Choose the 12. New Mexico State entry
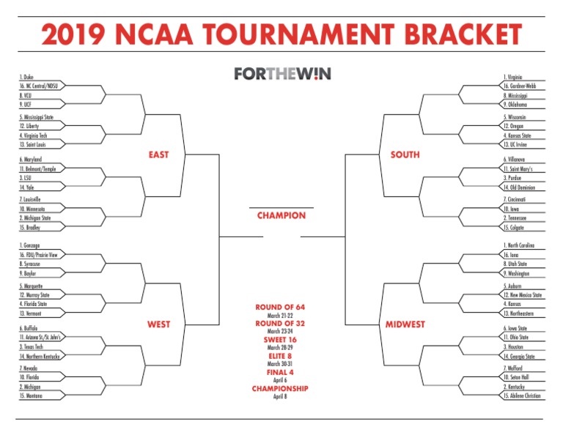 [522, 295]
